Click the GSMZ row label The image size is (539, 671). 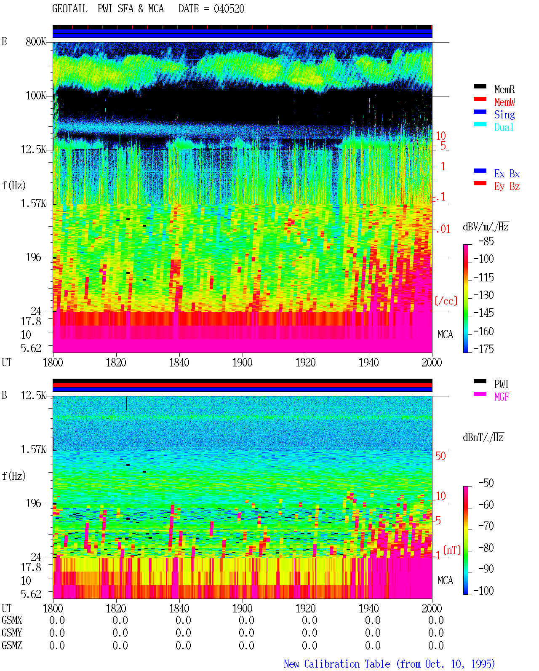[x=12, y=645]
